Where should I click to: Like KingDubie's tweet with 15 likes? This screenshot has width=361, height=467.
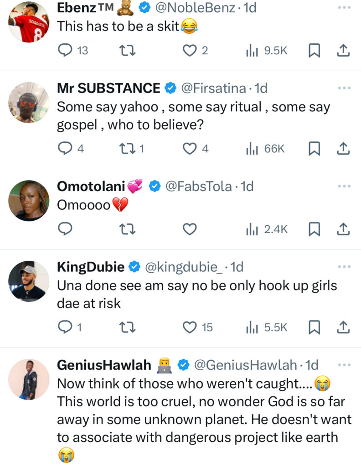coord(189,327)
